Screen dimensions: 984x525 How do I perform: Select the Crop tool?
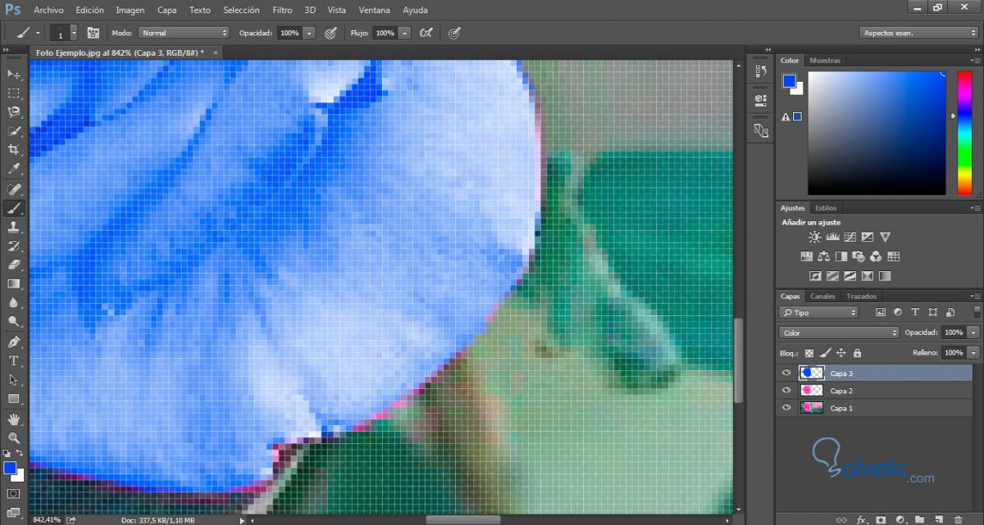click(14, 150)
